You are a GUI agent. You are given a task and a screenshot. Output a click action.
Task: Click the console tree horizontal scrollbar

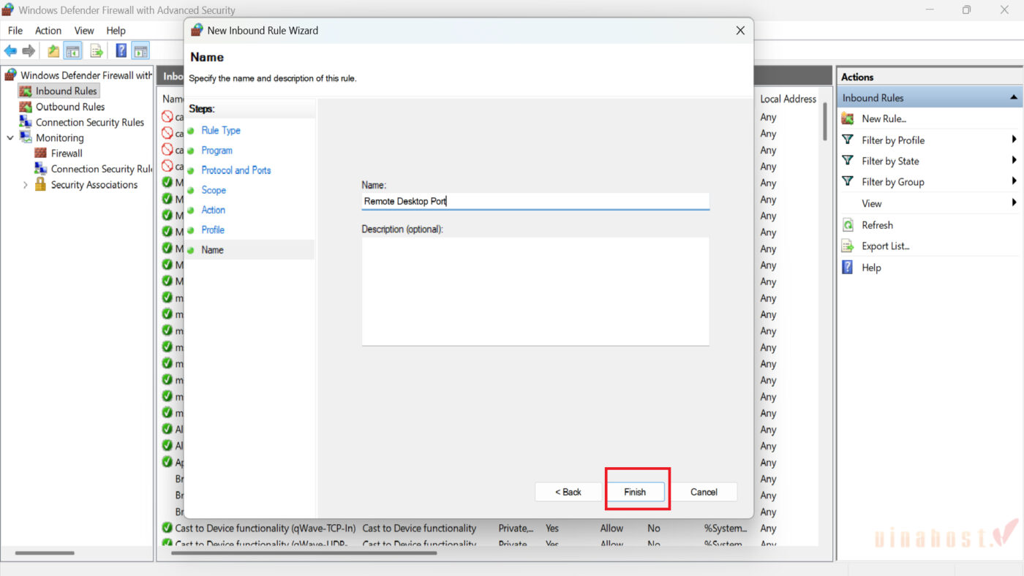45,553
